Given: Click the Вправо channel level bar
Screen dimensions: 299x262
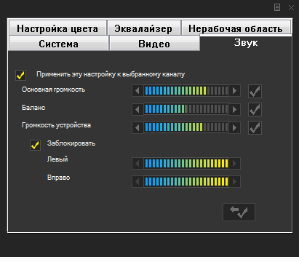Looking at the screenshot, I should coord(186,181).
